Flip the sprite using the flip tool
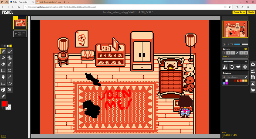Image resolution: width=256 pixels, height=139 pixels. pos(225,67)
